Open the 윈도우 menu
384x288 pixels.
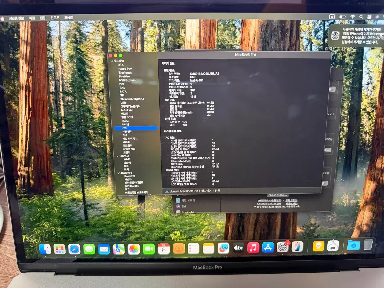point(55,18)
